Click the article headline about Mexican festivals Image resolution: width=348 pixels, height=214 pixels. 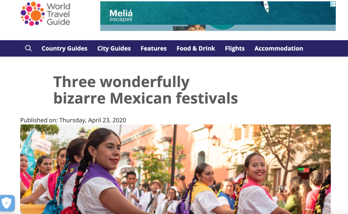click(x=145, y=90)
